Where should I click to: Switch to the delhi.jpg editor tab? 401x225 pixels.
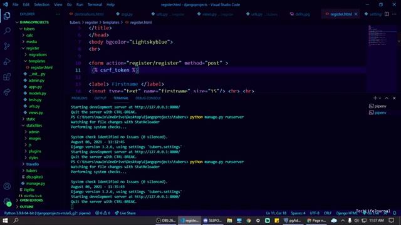pos(300,14)
